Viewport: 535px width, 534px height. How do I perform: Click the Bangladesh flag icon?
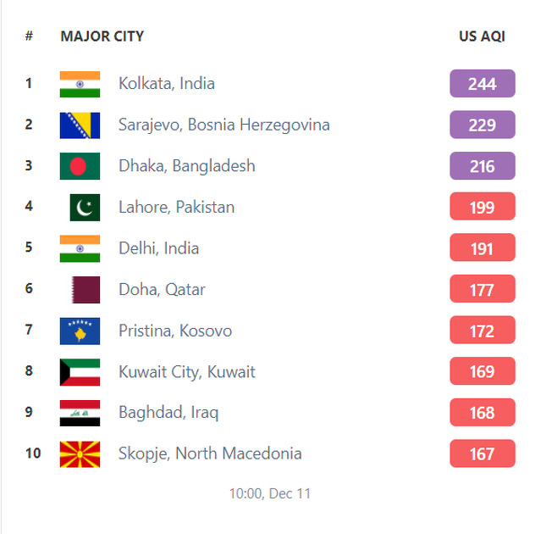point(80,166)
